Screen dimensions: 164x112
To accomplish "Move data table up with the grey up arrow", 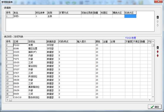I will click(x=157, y=21).
